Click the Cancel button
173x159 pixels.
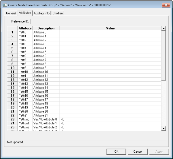coord(138,151)
